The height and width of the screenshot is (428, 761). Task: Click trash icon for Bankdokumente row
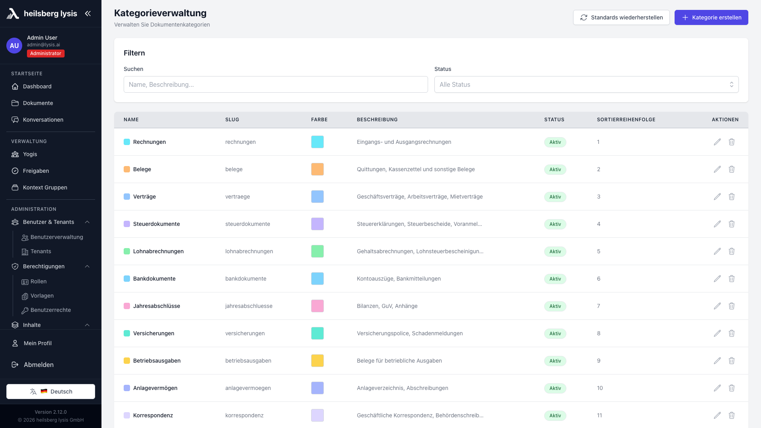(732, 279)
